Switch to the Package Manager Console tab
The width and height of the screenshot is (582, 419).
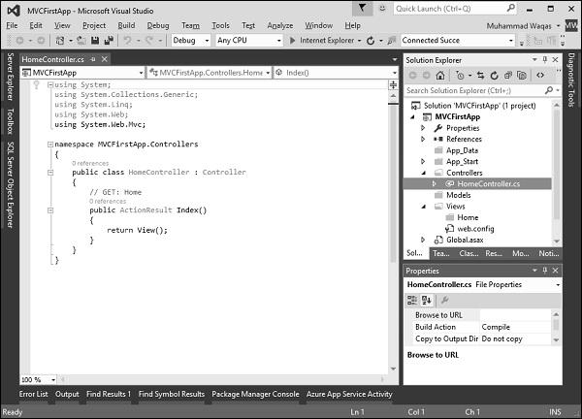255,394
